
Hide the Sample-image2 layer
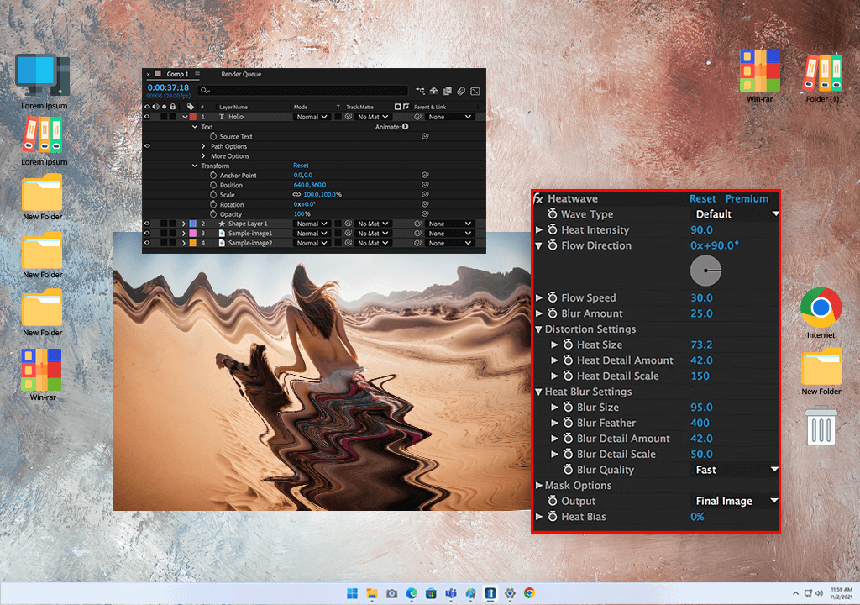[x=148, y=243]
